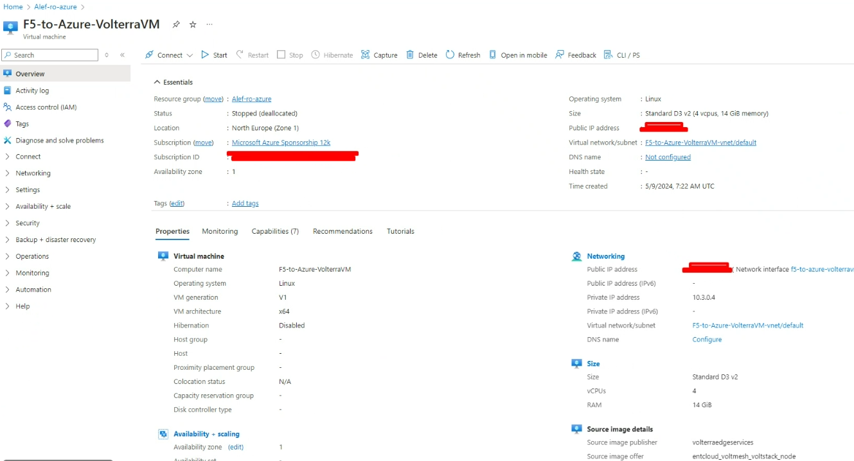Start the virtual machine

(214, 55)
